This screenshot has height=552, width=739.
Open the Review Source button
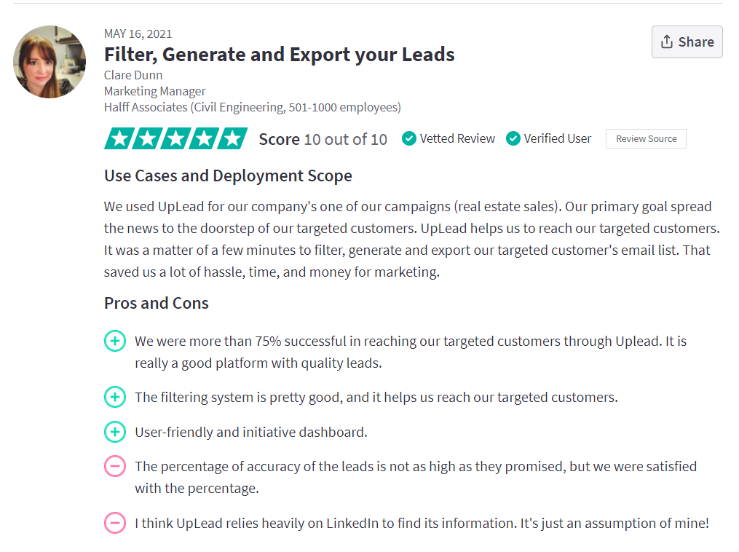[646, 138]
